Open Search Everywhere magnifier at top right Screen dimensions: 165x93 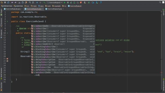click(x=160, y=2)
